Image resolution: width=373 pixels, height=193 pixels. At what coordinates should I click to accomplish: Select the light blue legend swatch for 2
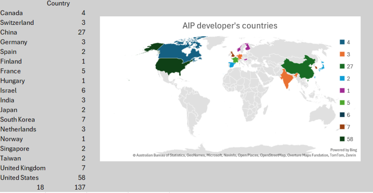tap(342, 78)
